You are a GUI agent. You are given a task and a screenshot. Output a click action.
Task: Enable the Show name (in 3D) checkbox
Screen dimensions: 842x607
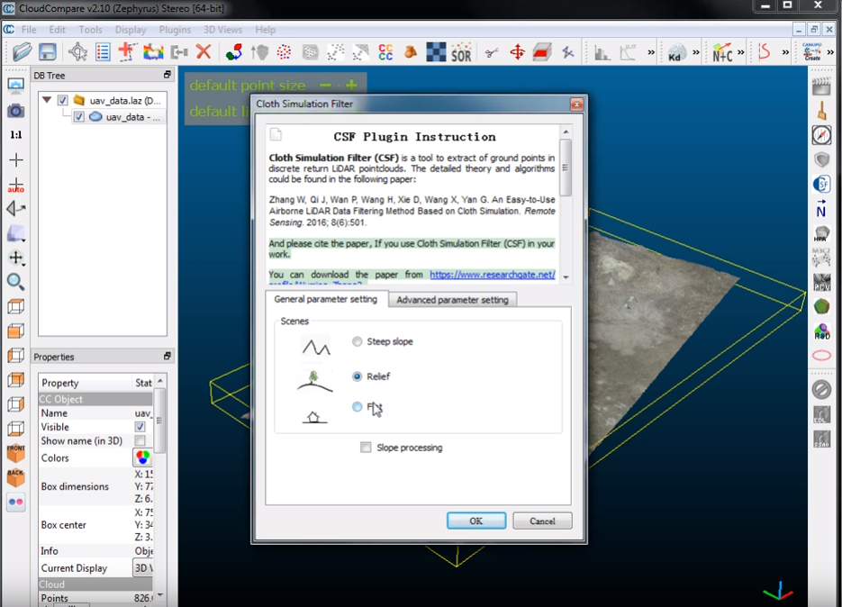point(140,441)
